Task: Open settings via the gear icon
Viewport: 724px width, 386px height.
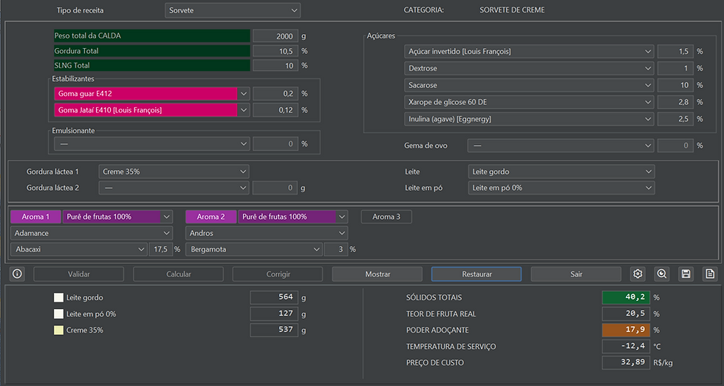Action: [x=638, y=274]
